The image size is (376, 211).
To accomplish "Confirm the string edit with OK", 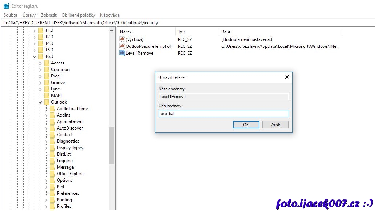I will (246, 125).
